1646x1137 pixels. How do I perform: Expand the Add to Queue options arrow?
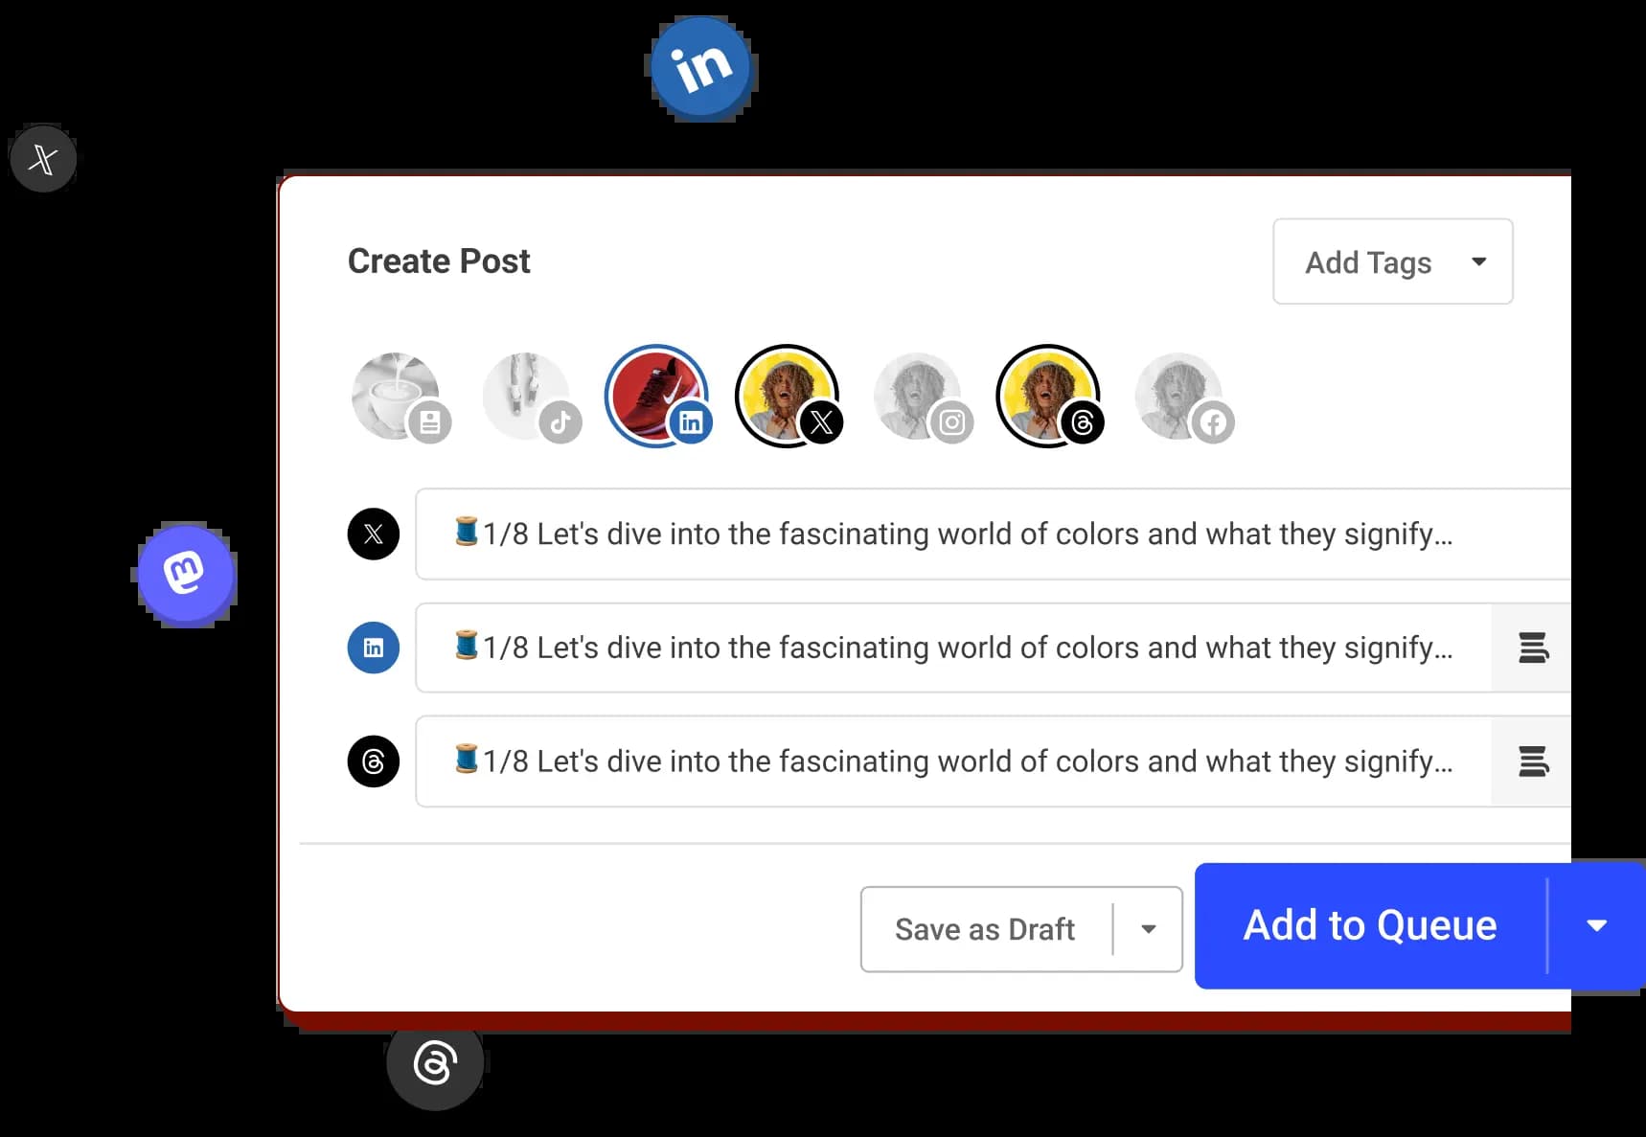(1596, 925)
